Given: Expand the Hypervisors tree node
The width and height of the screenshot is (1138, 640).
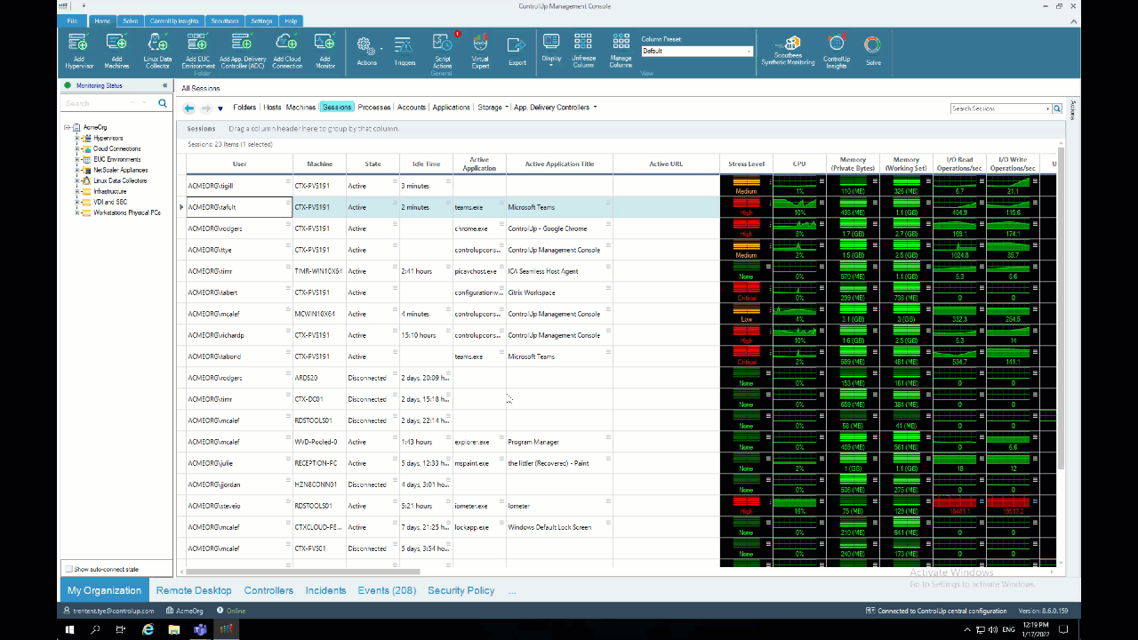Looking at the screenshot, I should 77,138.
